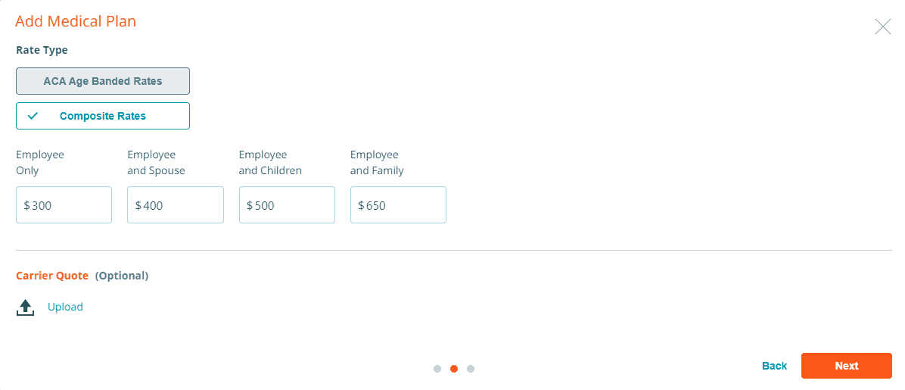Click the Employee and Family label text

click(x=377, y=163)
